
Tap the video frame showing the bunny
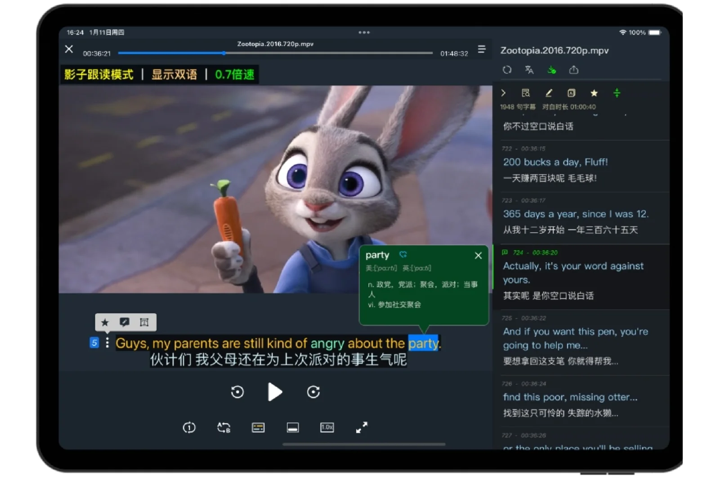tap(275, 189)
